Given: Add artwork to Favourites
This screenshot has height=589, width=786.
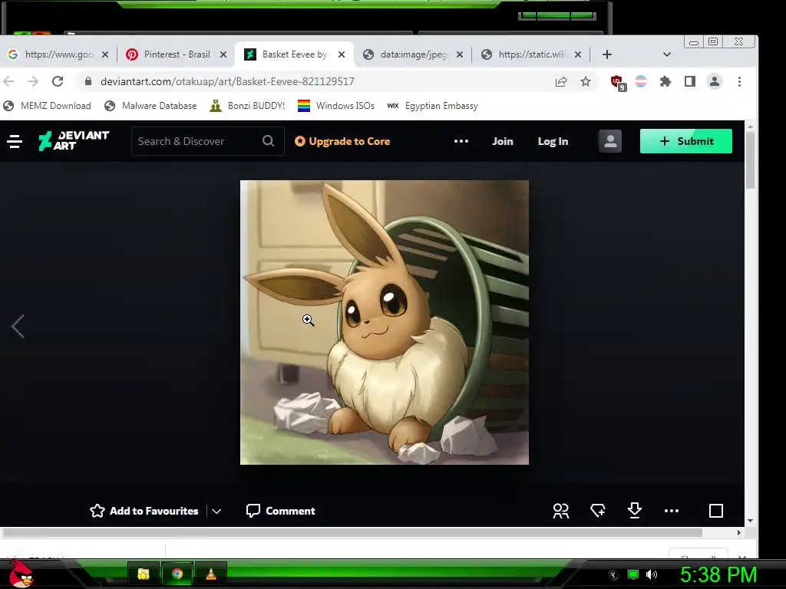Looking at the screenshot, I should (x=144, y=511).
